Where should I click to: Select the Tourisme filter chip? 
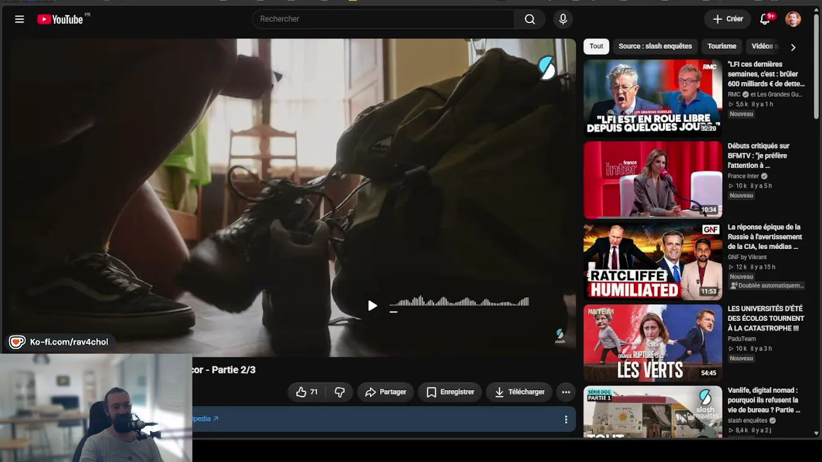[722, 46]
